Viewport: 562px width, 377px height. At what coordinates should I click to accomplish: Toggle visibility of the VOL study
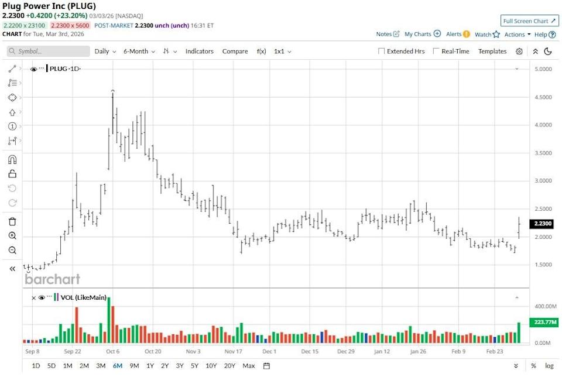tap(42, 298)
